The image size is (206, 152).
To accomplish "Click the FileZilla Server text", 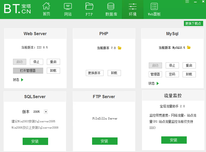I will (x=105, y=118).
